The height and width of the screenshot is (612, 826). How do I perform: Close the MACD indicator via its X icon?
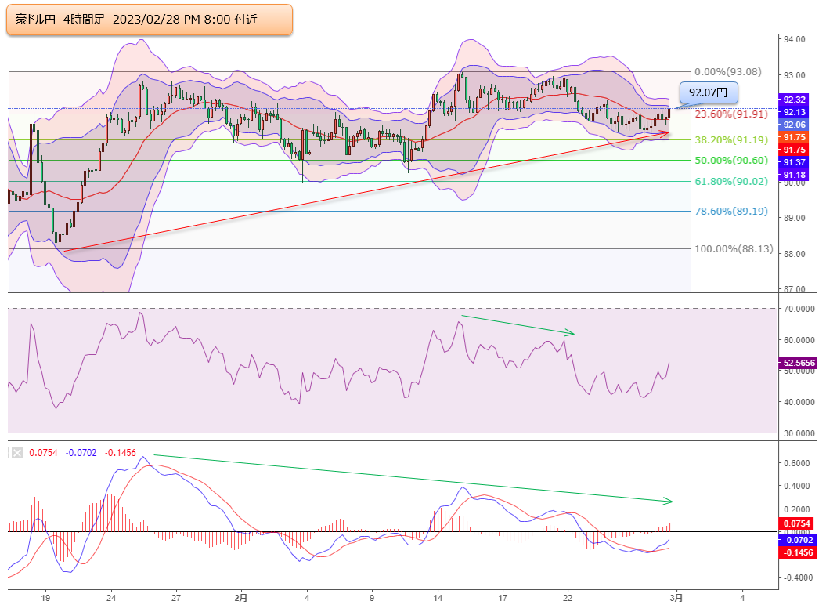[x=17, y=453]
